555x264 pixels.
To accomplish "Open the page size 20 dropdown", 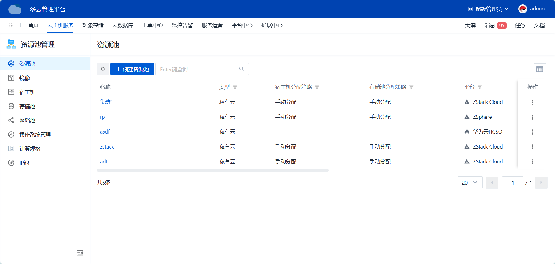I will click(470, 183).
